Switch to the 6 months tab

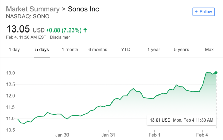(x=98, y=50)
